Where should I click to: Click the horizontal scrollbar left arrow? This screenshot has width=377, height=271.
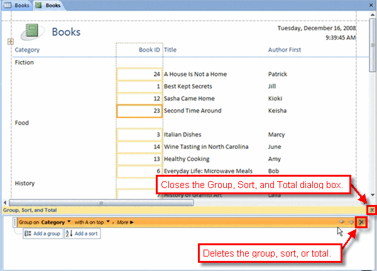click(x=5, y=202)
